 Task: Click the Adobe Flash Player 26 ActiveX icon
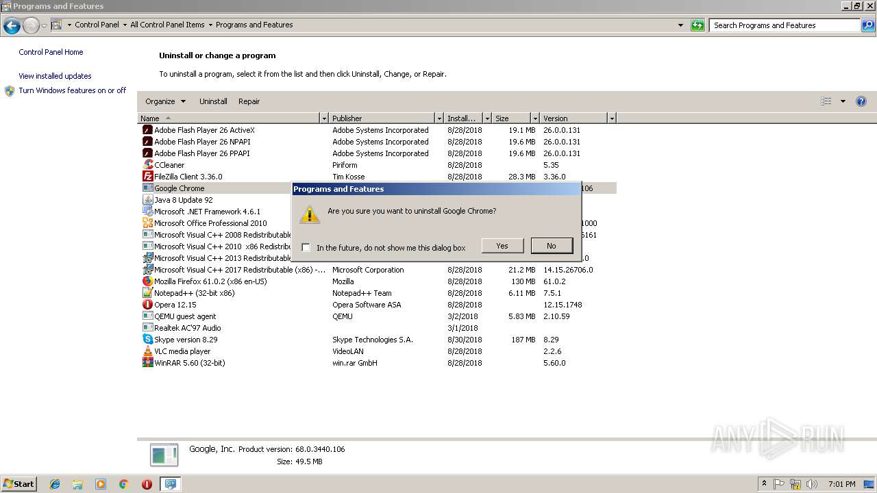tap(147, 130)
